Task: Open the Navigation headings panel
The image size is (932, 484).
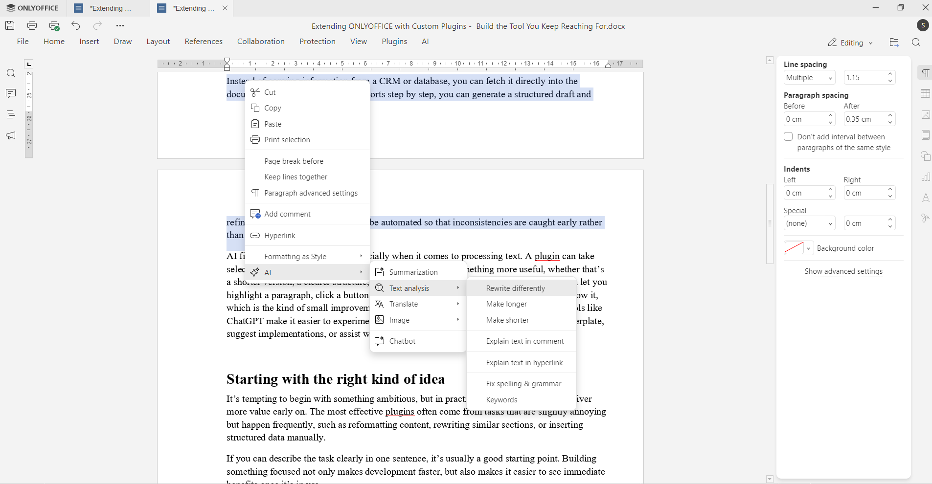Action: (11, 115)
